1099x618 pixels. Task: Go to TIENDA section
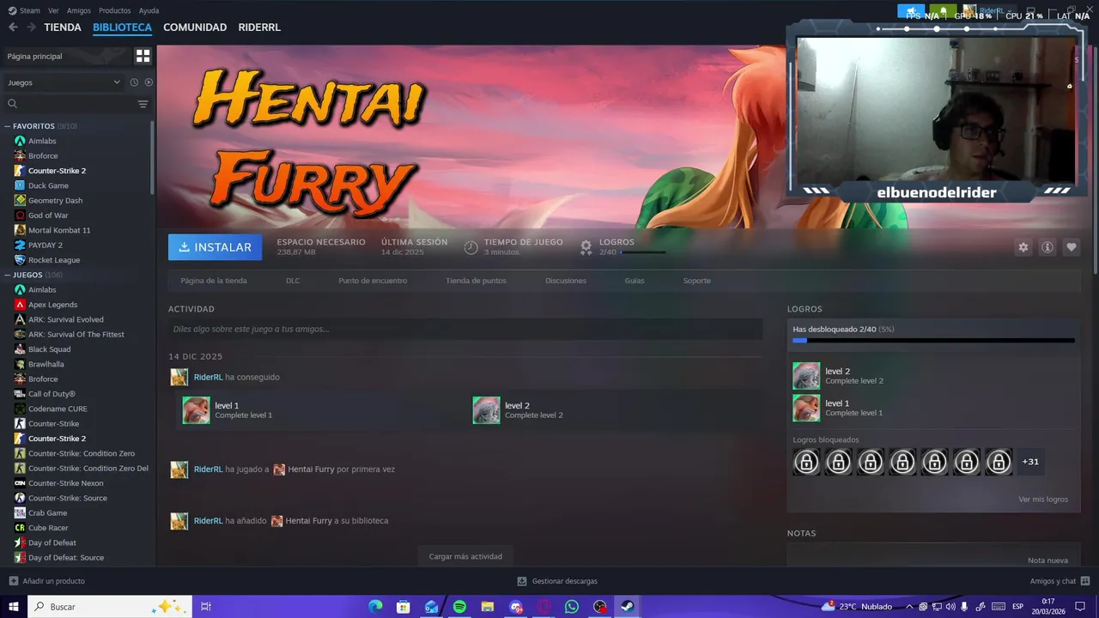[x=63, y=27]
